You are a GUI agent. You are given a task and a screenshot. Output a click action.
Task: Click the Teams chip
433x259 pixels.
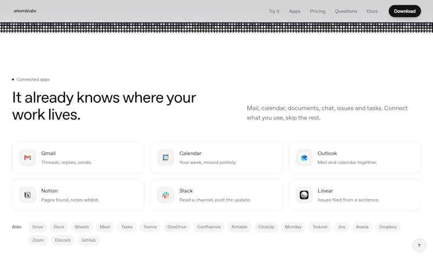150,227
